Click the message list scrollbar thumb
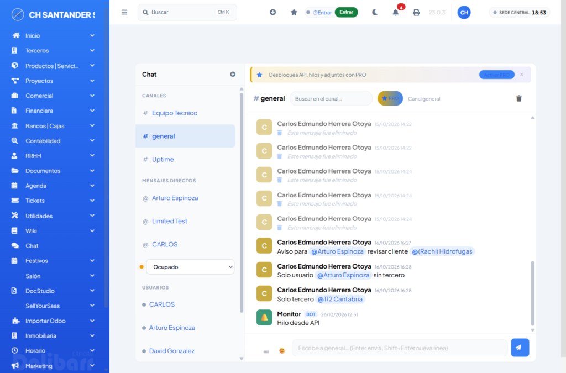The width and height of the screenshot is (566, 373). (532, 293)
